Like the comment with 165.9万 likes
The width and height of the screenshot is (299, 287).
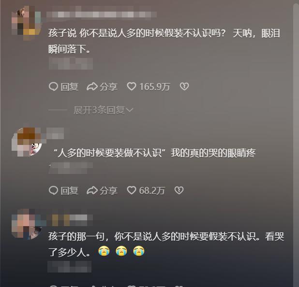pos(132,86)
